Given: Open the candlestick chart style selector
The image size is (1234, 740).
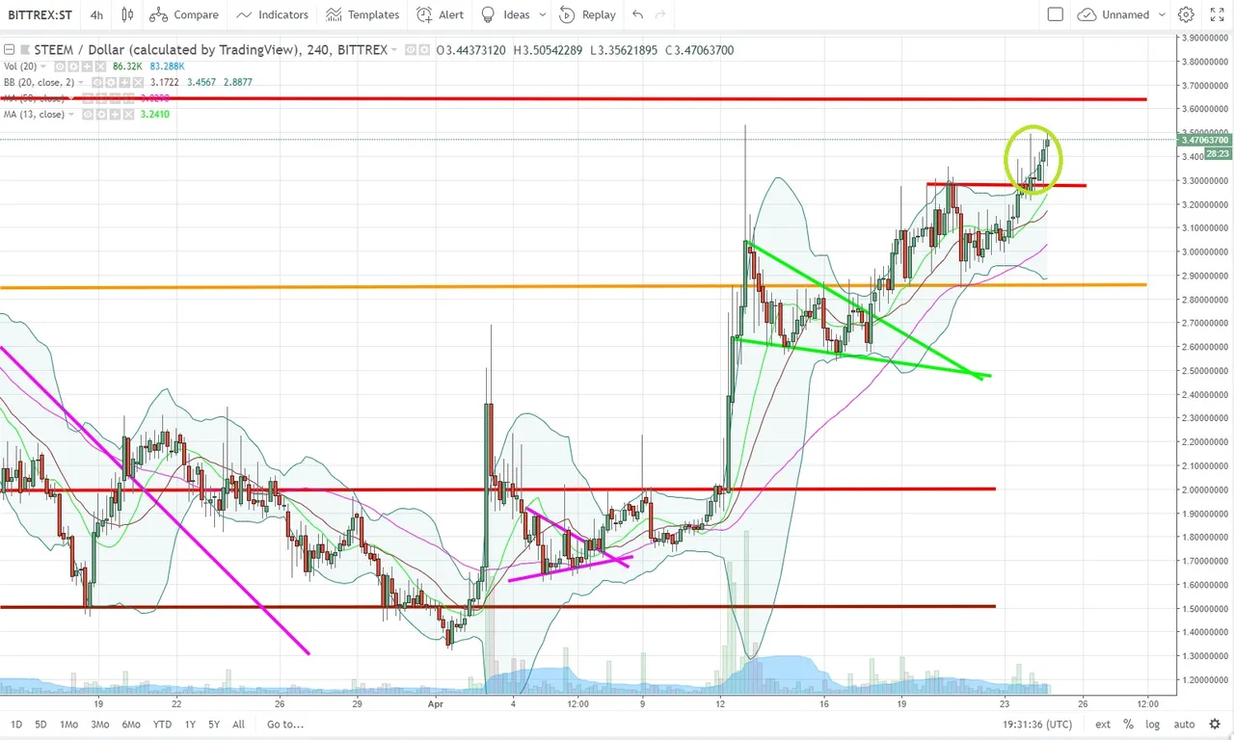Looking at the screenshot, I should pyautogui.click(x=128, y=14).
